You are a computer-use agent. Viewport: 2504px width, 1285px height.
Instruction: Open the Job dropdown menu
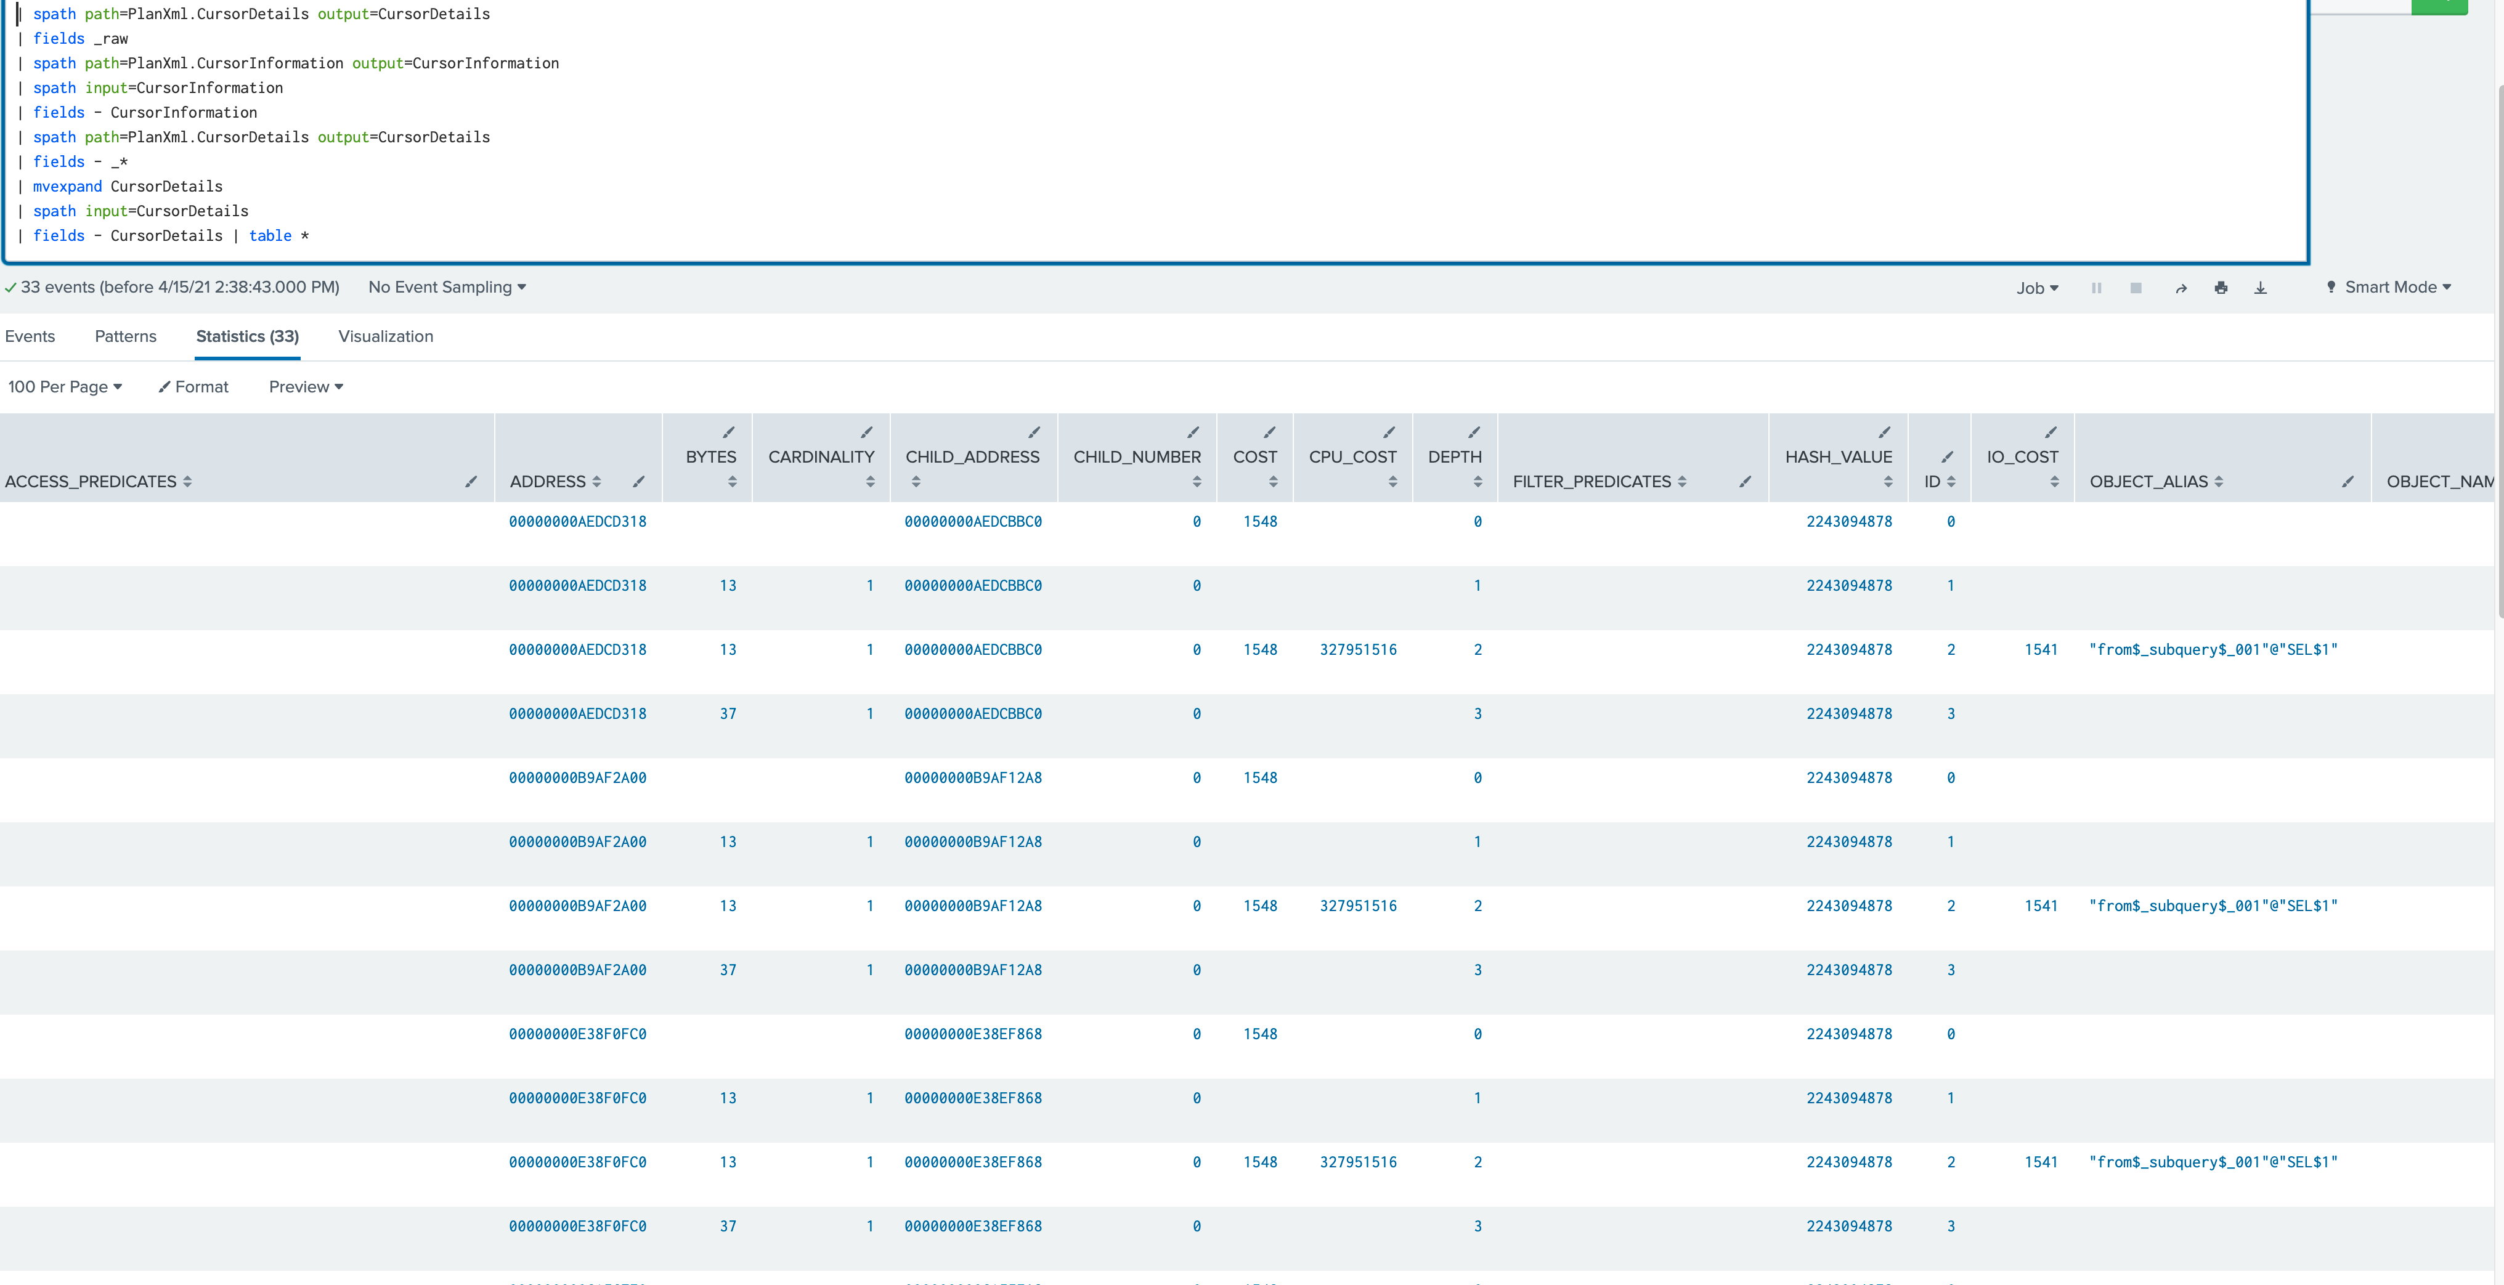pyautogui.click(x=2036, y=288)
